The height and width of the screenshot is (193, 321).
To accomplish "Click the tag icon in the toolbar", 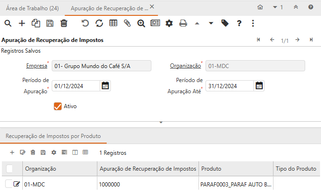I will tap(225, 23).
